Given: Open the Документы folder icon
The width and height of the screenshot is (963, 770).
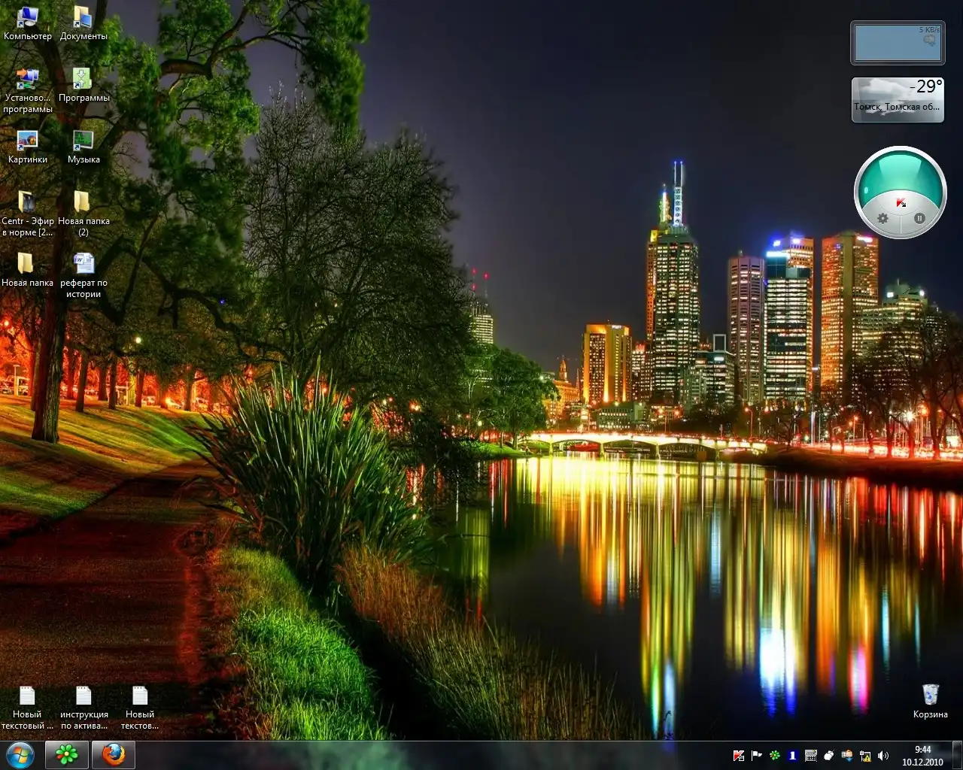Looking at the screenshot, I should [83, 18].
